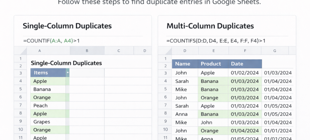This screenshot has width=310, height=140.
Task: Click row number 6 in the right sheet
Action: click(x=165, y=97)
